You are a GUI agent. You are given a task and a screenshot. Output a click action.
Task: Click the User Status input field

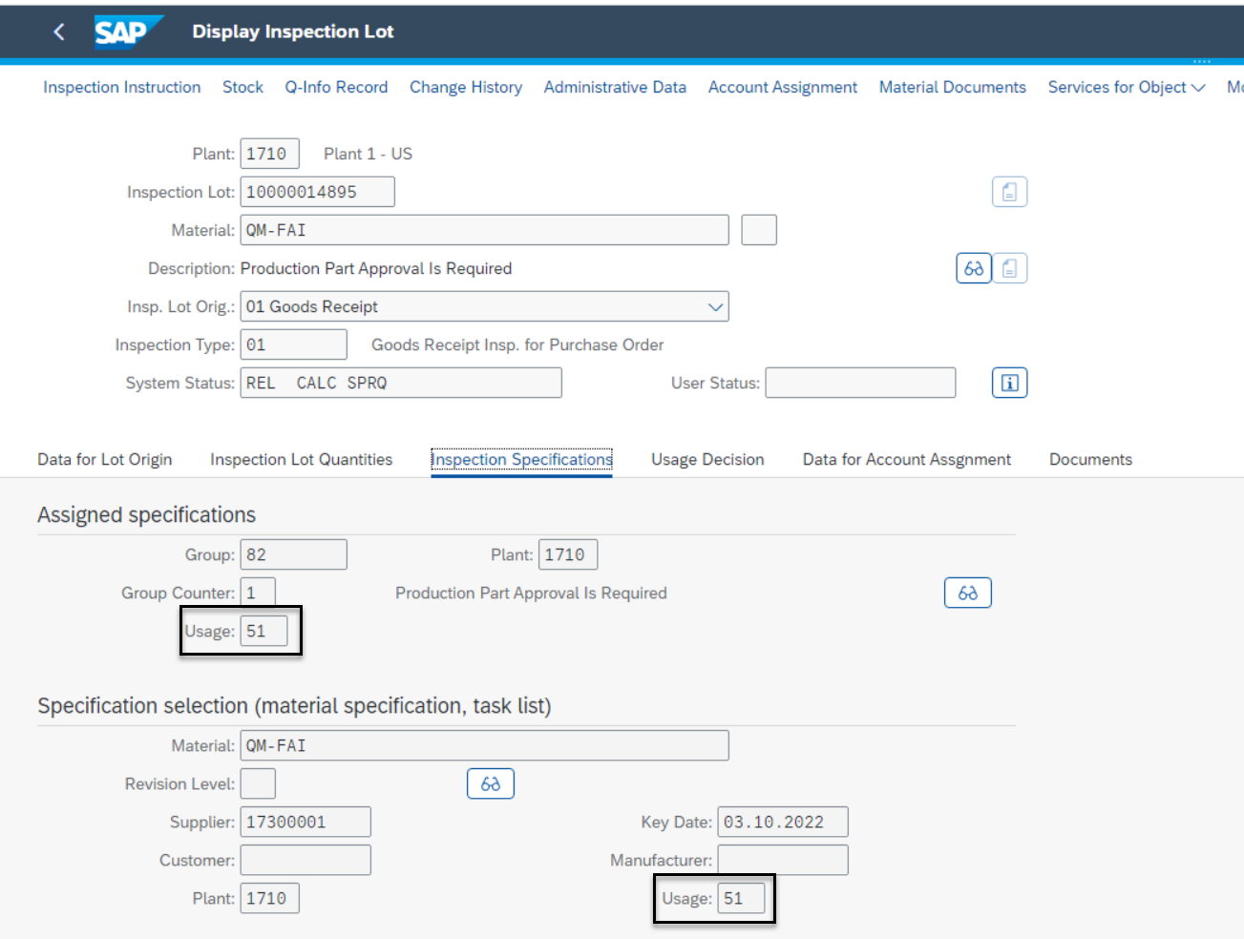coord(859,383)
